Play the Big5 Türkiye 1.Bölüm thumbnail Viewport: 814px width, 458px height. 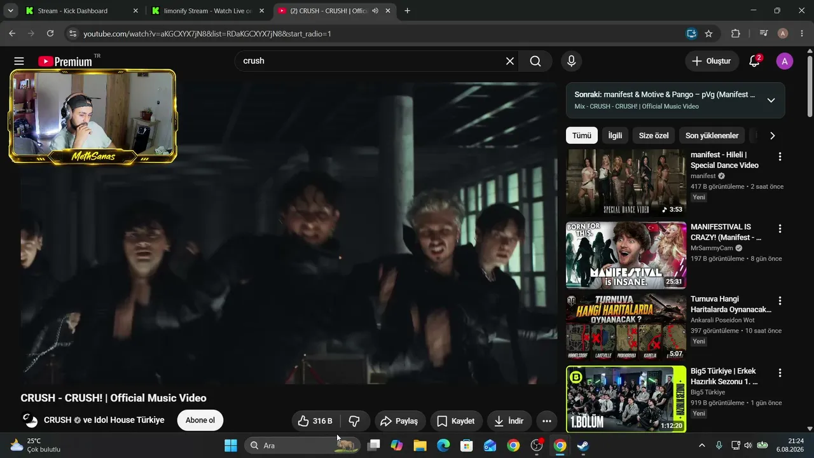(626, 399)
